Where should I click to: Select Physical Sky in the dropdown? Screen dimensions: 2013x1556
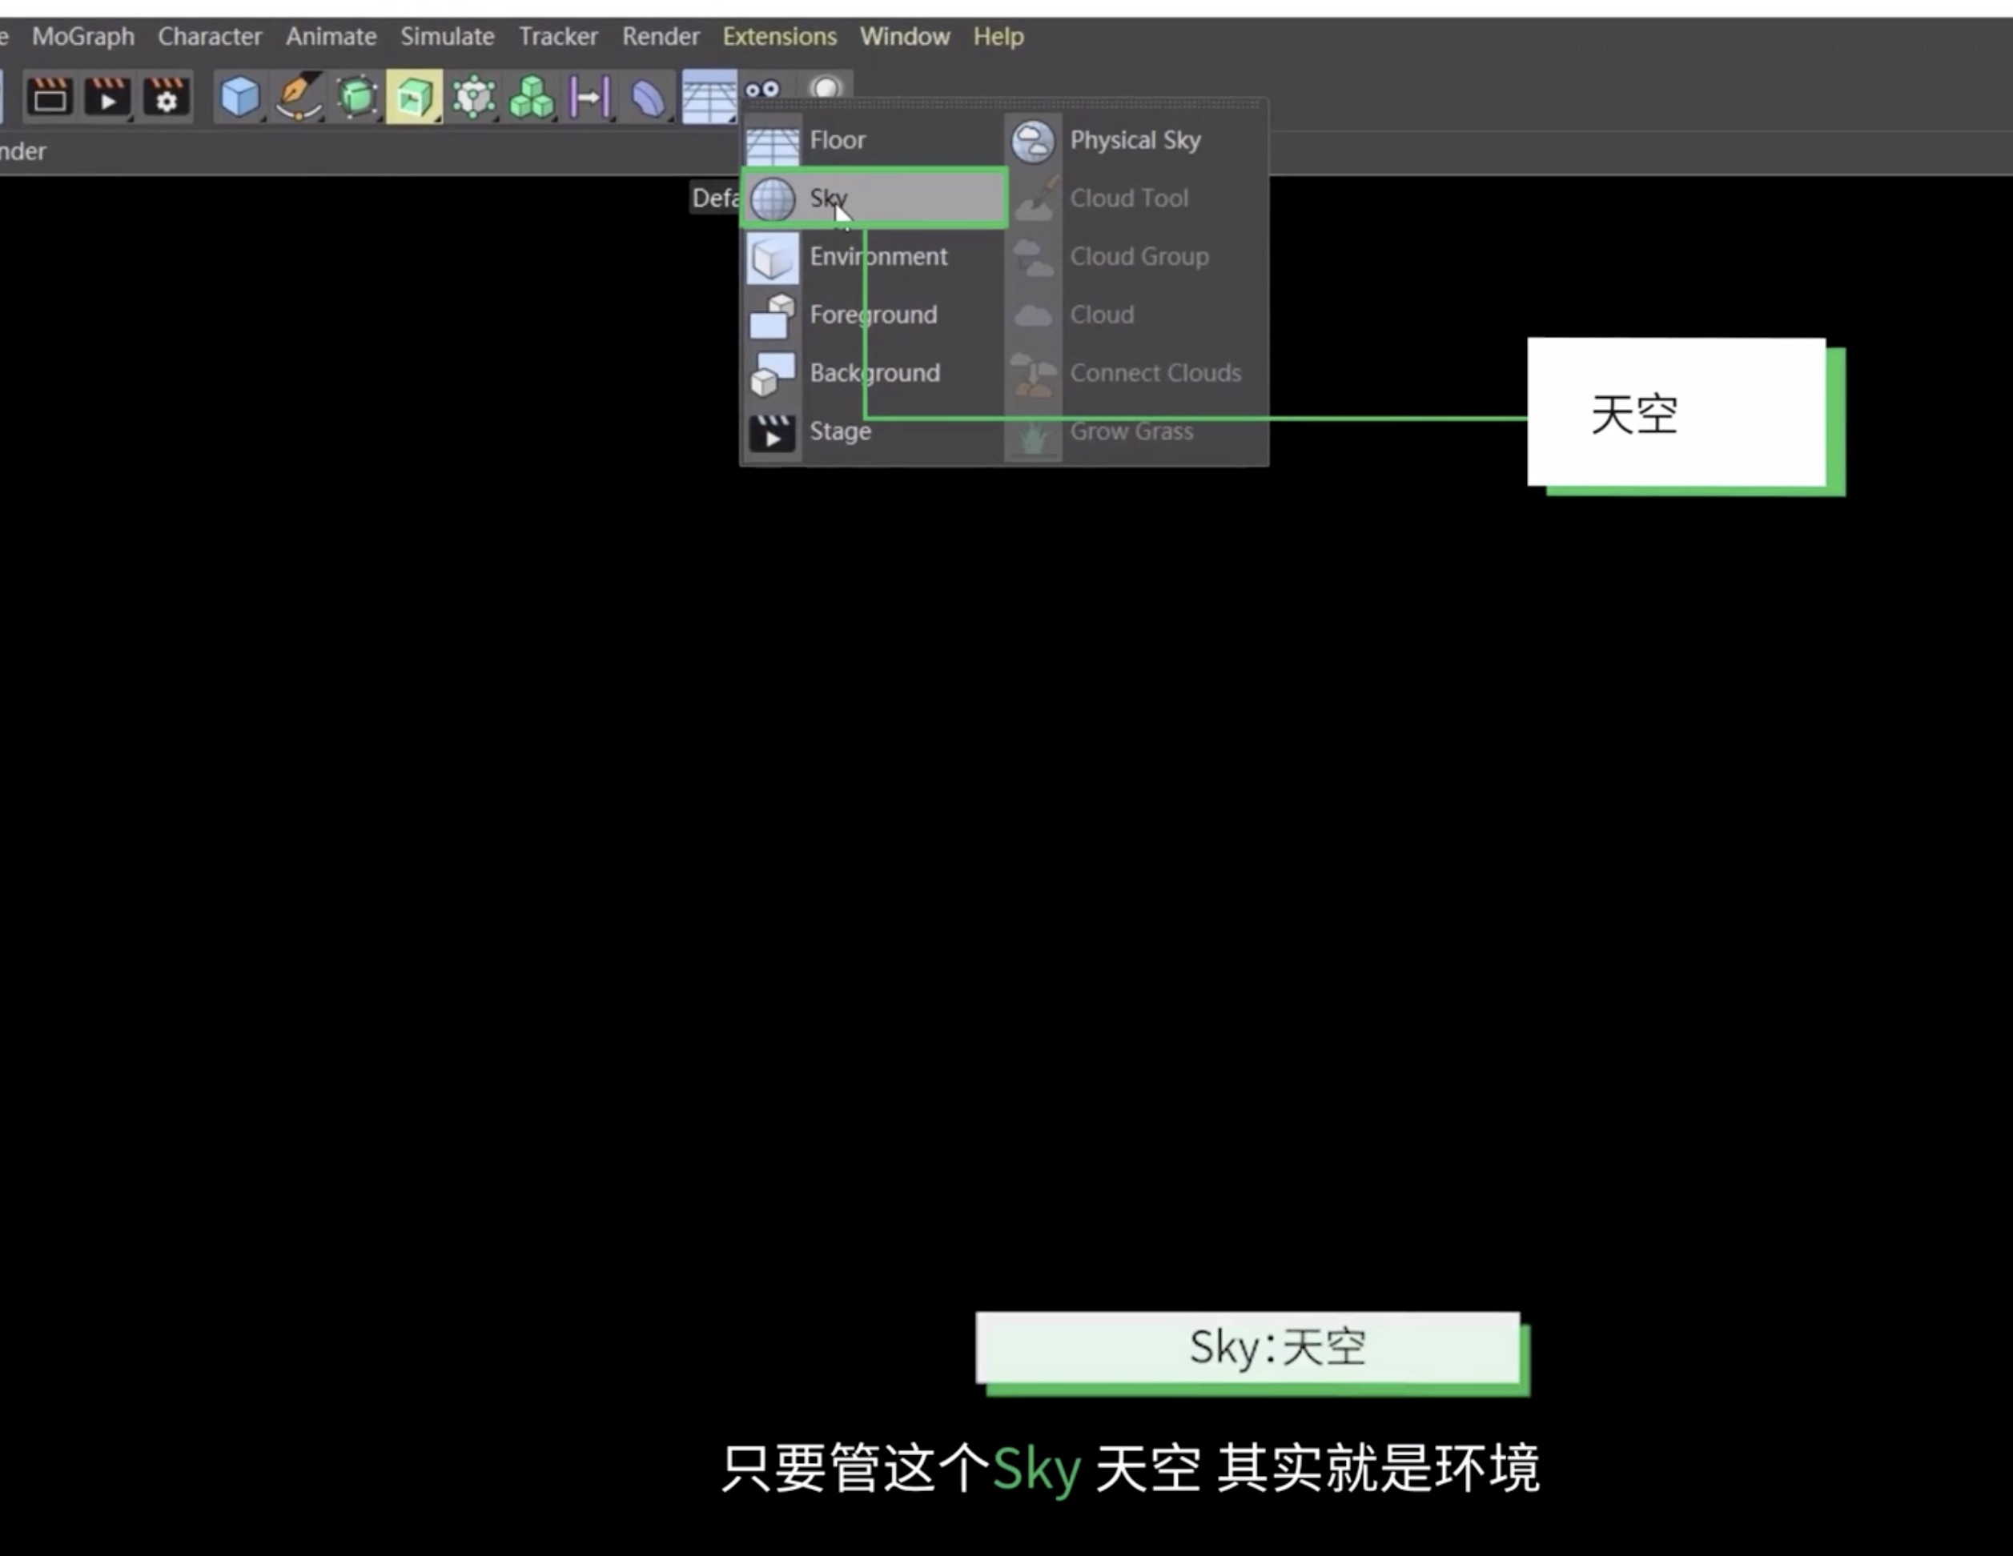pos(1135,140)
